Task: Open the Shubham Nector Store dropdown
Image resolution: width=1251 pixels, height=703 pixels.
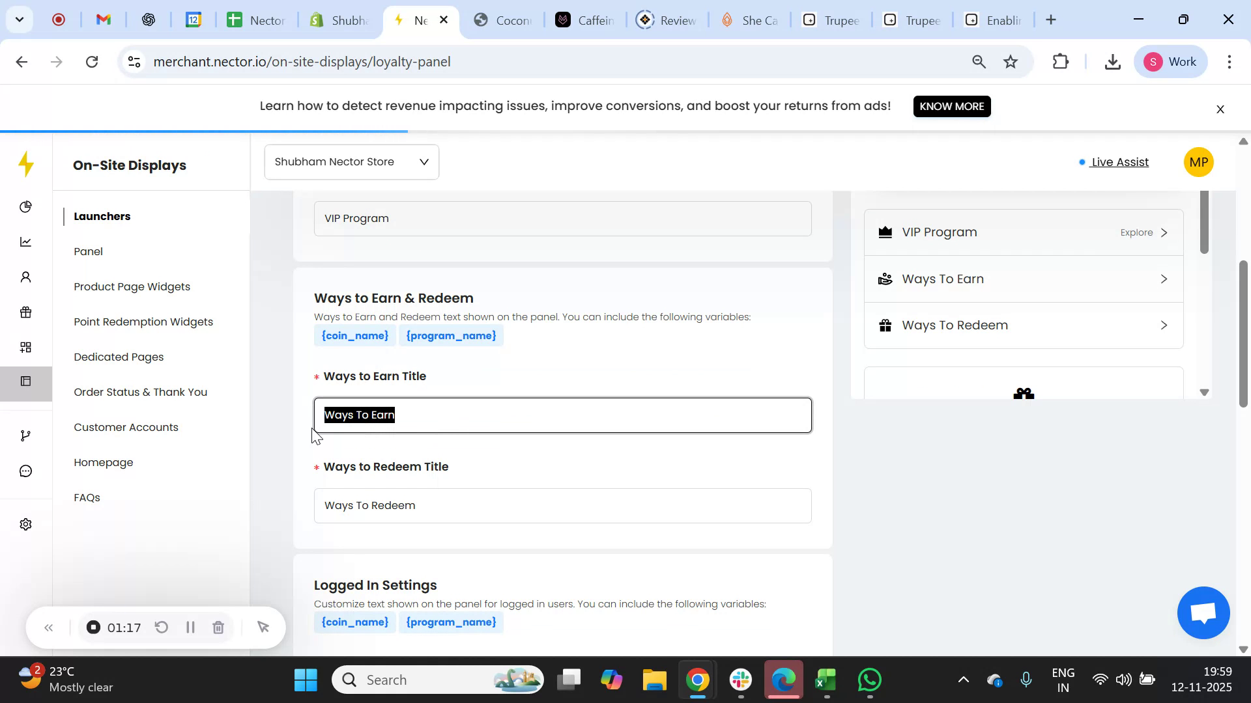Action: point(351,161)
